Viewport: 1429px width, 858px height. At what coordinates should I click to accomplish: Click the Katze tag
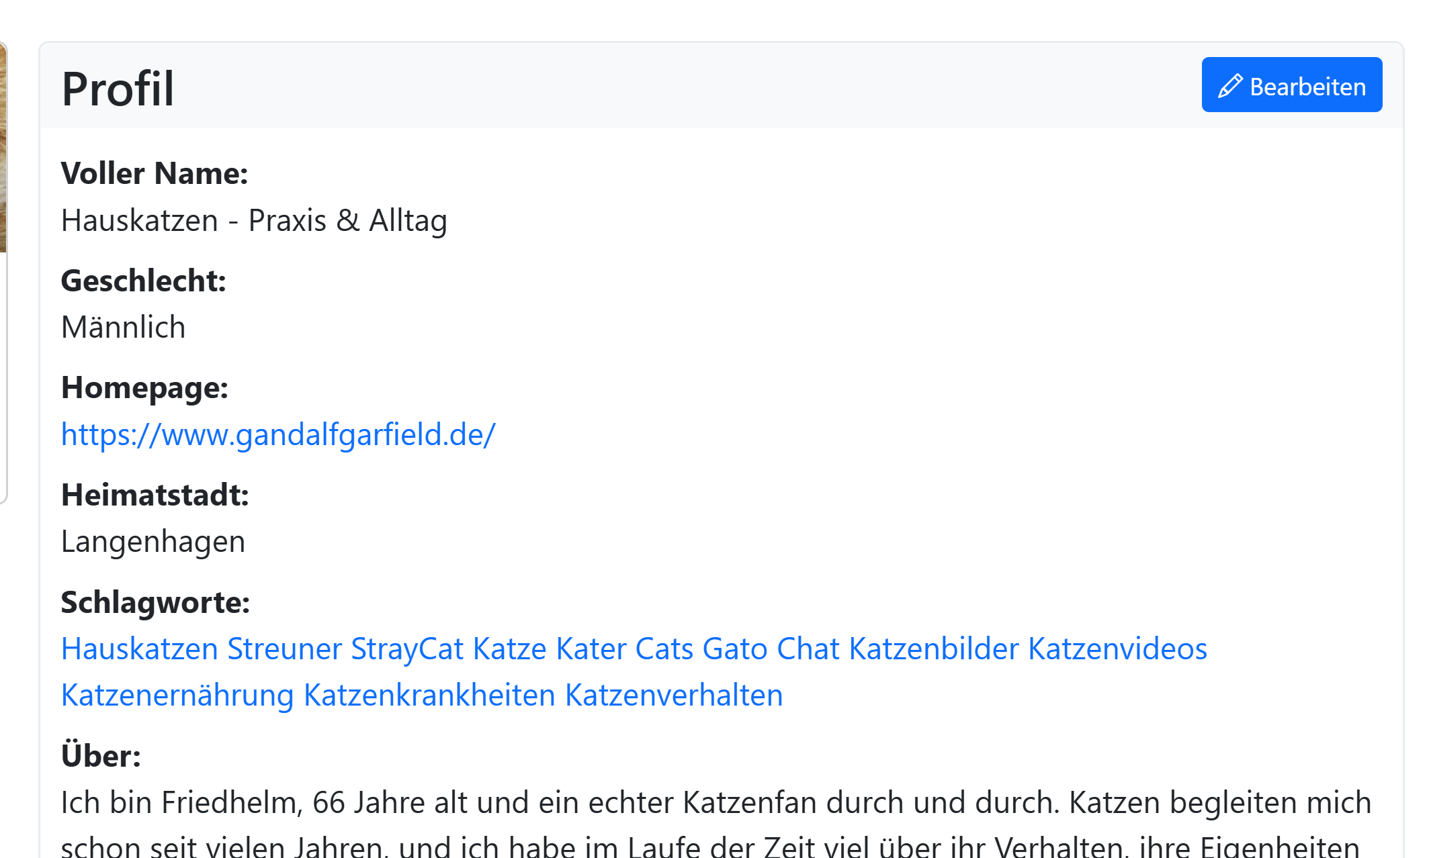(x=510, y=649)
